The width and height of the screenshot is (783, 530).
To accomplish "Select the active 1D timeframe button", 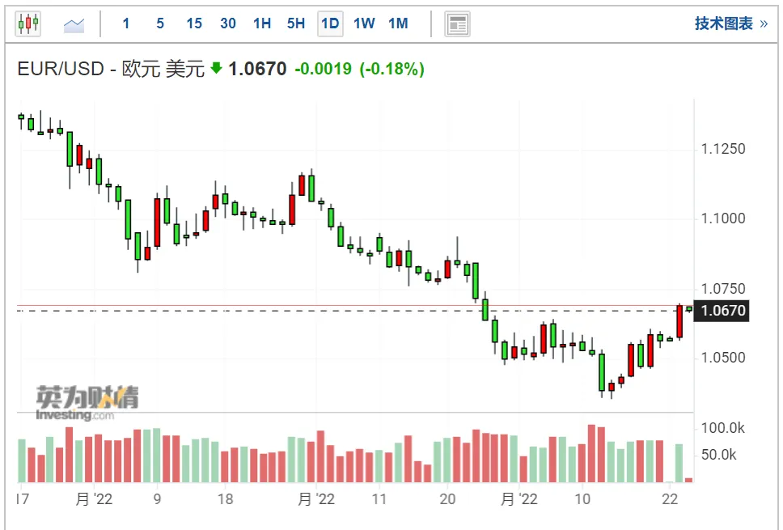I will pyautogui.click(x=330, y=23).
